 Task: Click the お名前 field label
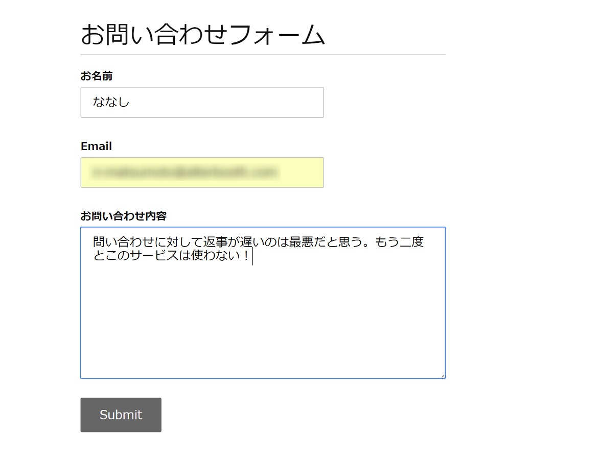[97, 76]
